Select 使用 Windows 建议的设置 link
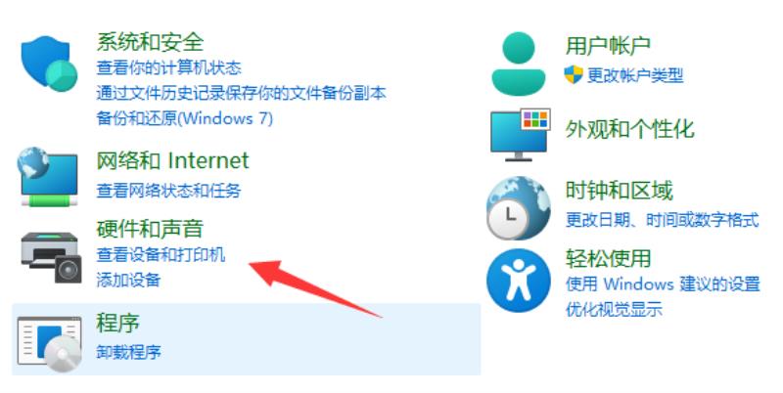Image resolution: width=783 pixels, height=393 pixels. (663, 284)
